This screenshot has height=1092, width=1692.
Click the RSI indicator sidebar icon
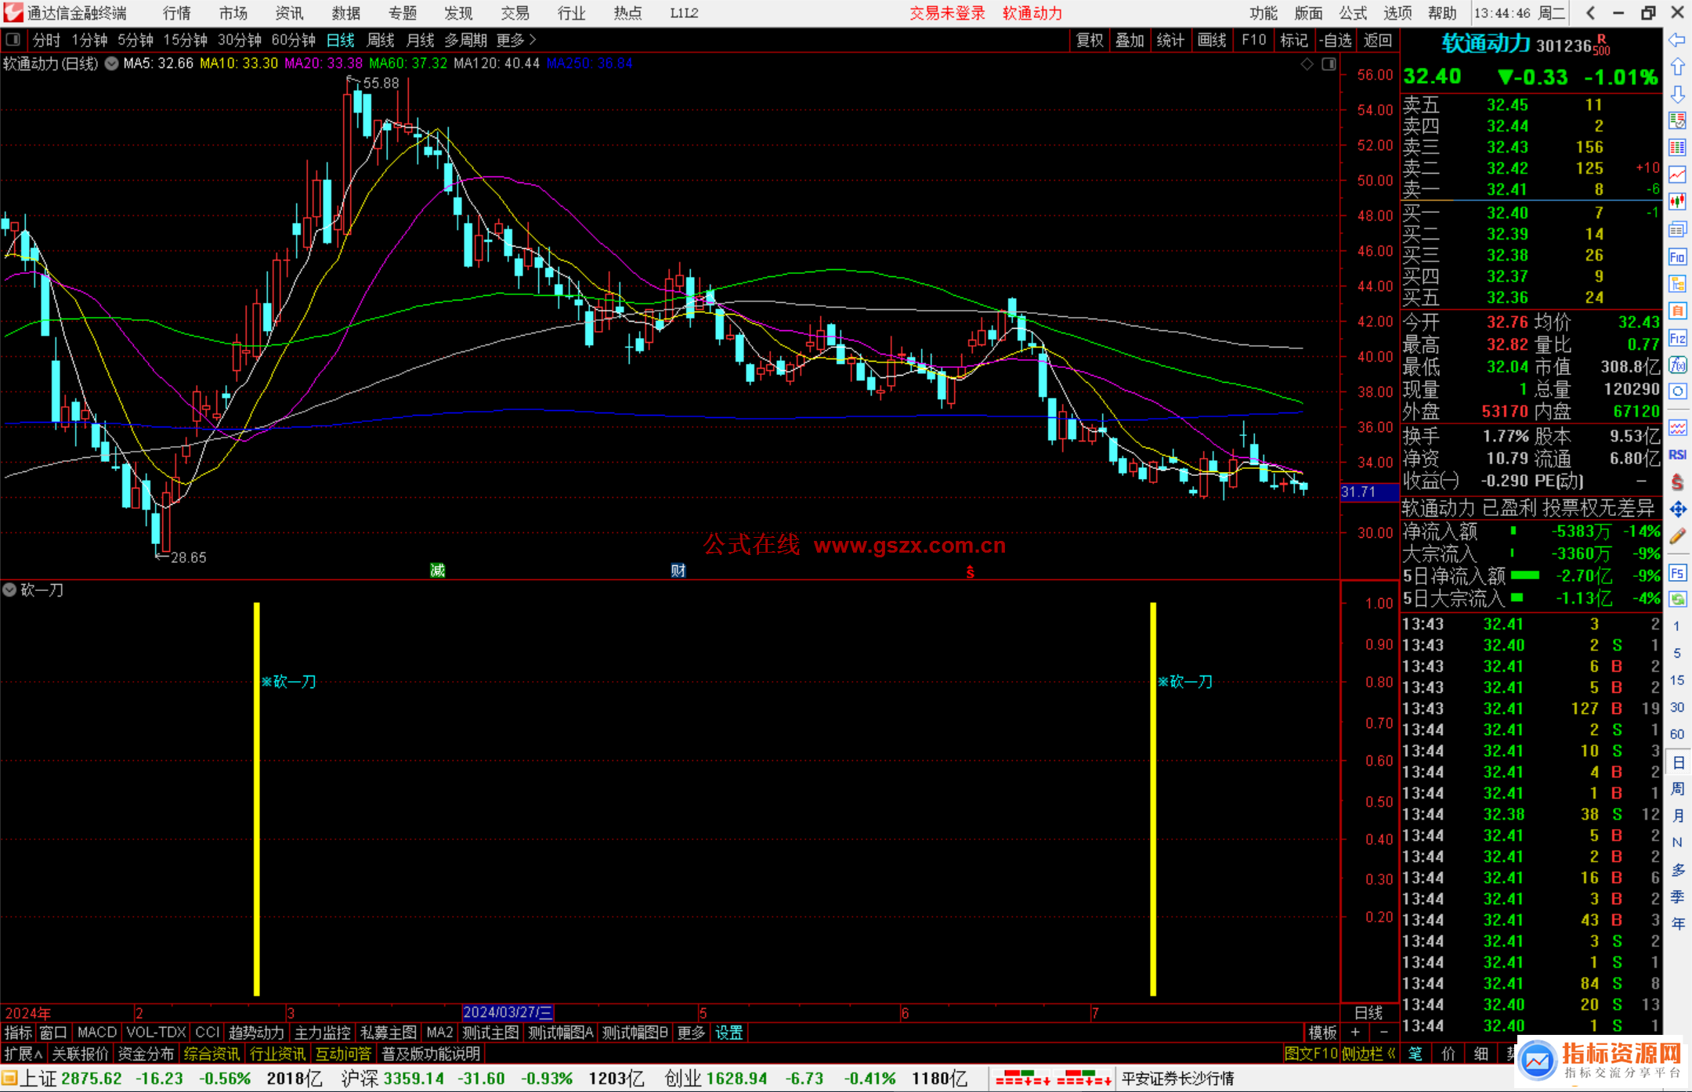[x=1677, y=455]
